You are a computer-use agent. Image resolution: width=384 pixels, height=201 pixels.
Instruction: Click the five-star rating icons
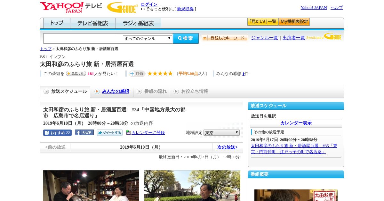[x=160, y=73]
